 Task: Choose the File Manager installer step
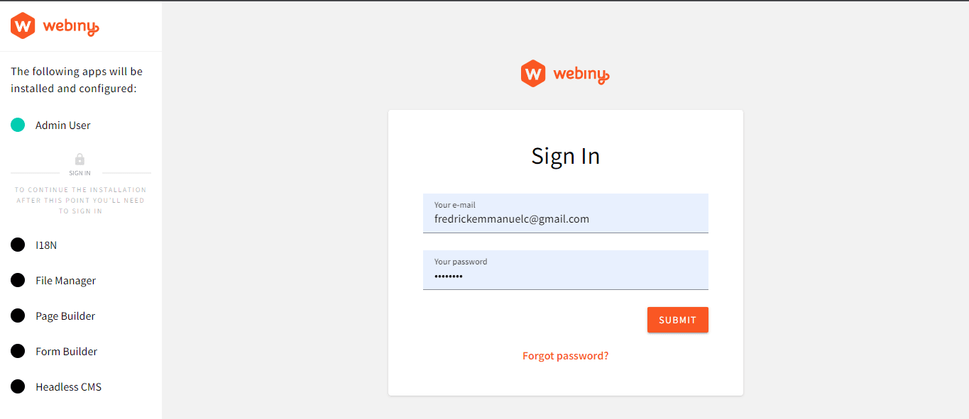pos(65,281)
